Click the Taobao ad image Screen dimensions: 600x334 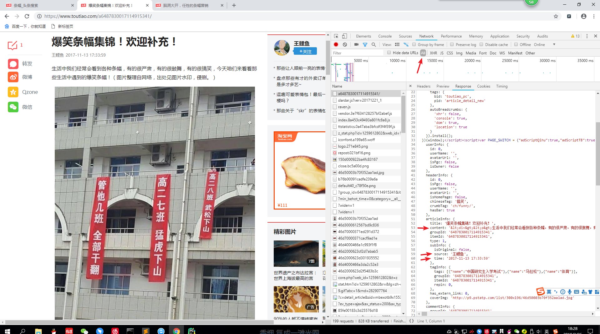click(x=299, y=170)
